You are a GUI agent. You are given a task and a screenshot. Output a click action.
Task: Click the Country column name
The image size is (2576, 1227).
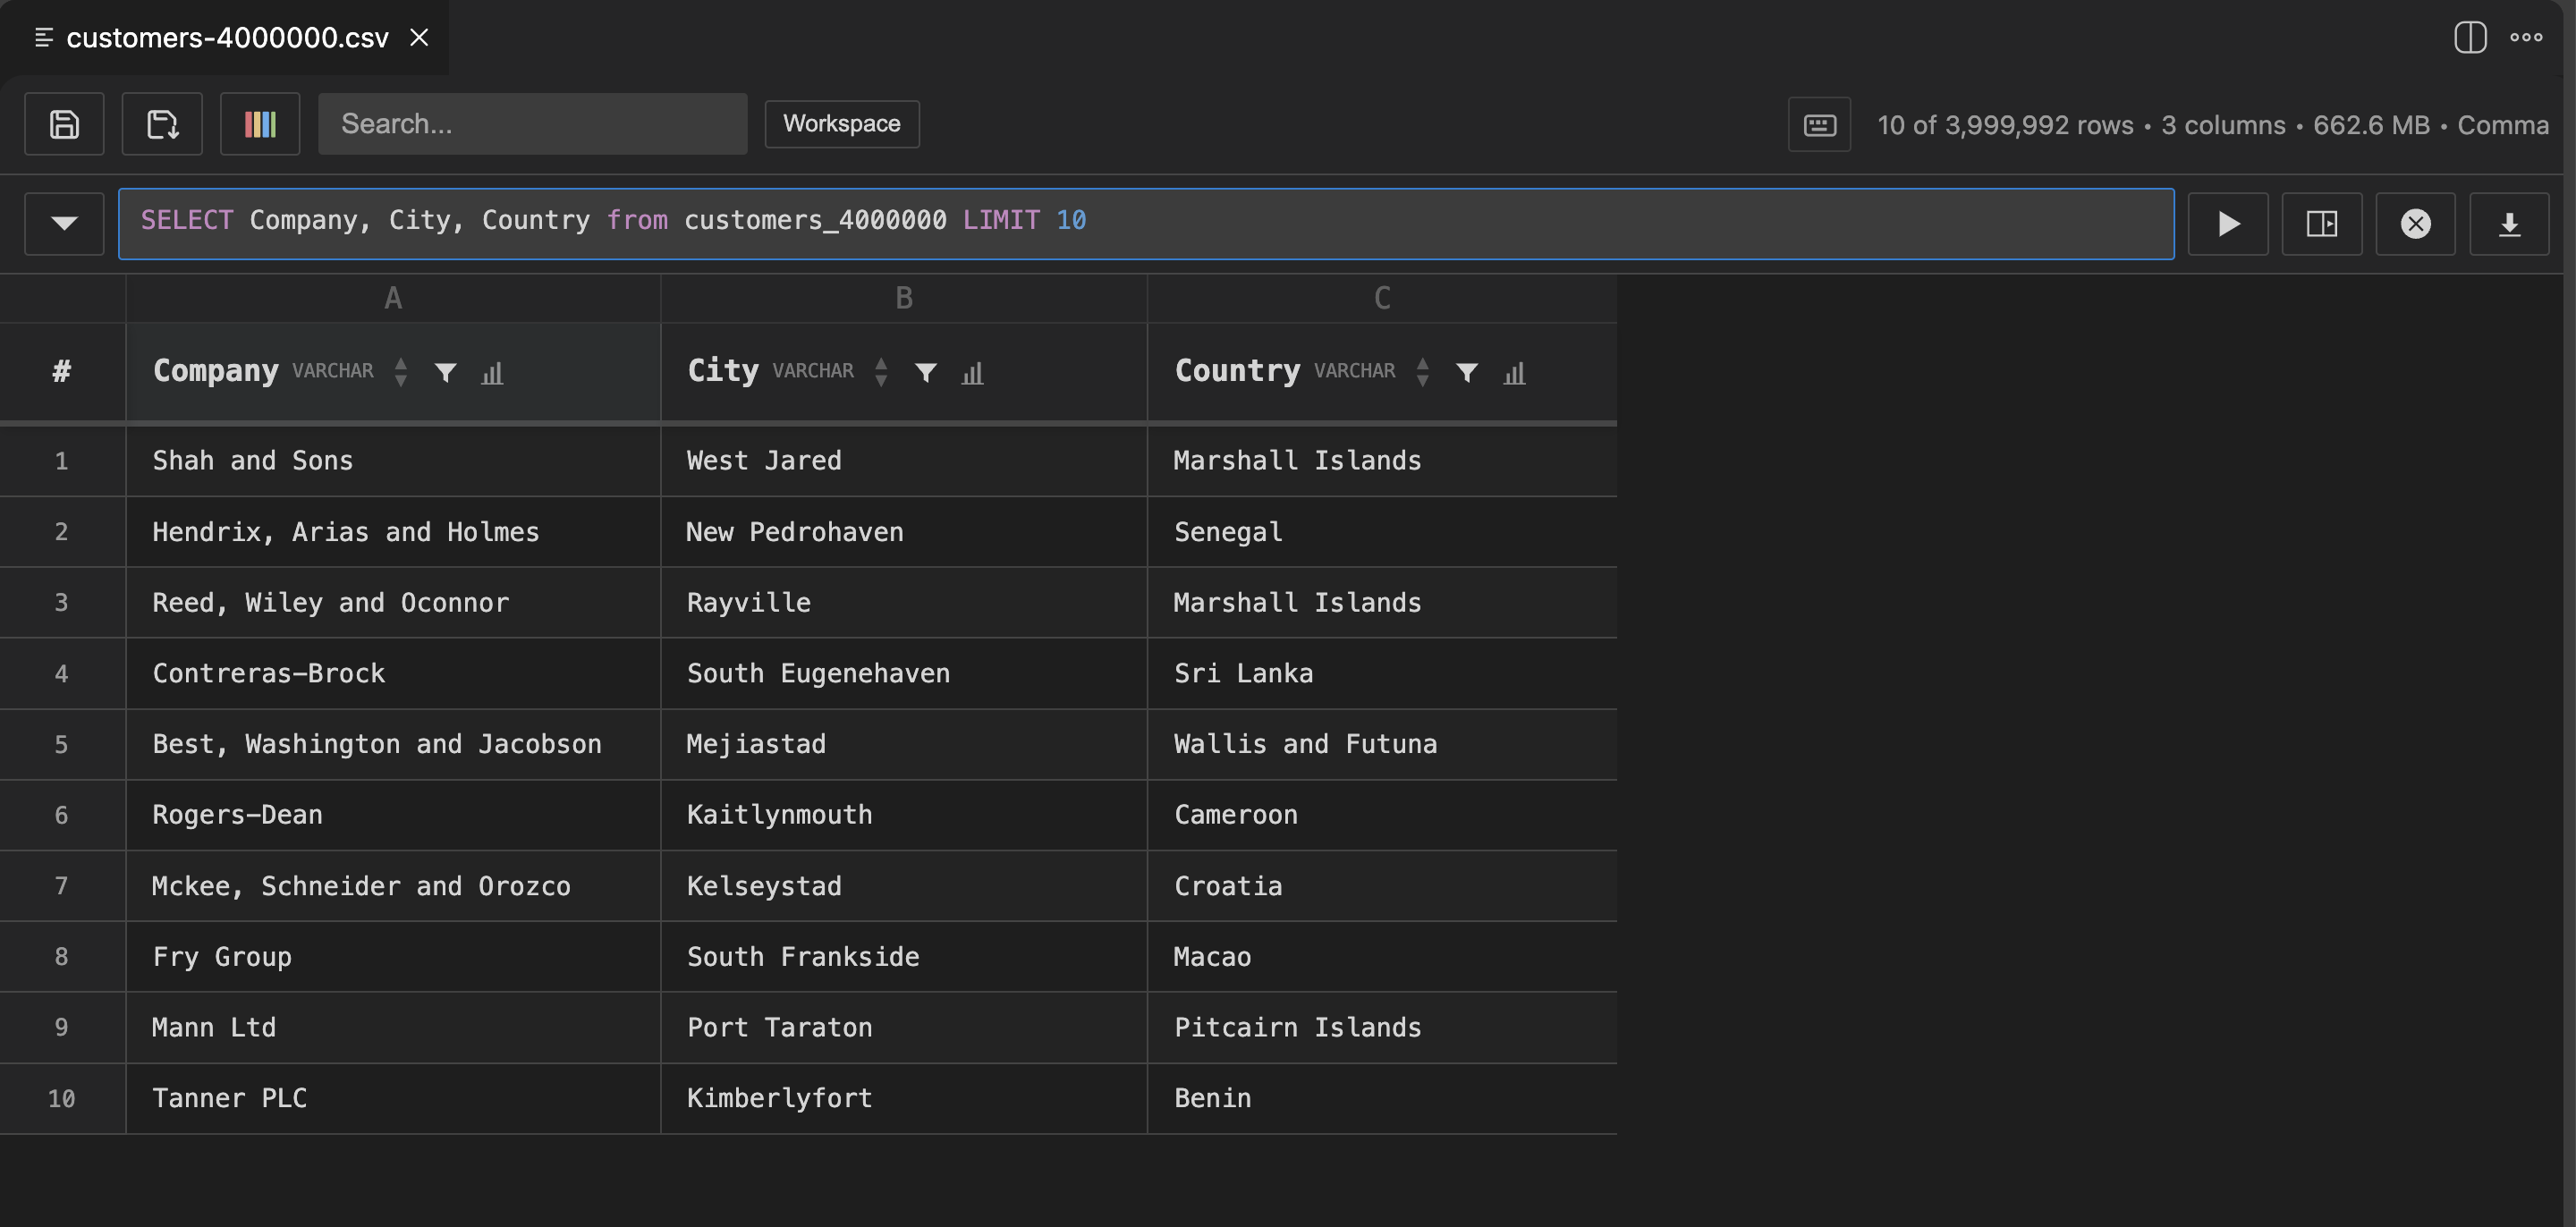pos(1237,371)
